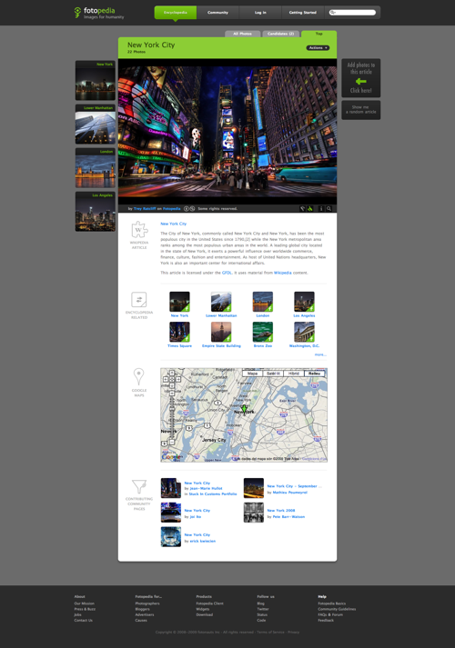This screenshot has width=455, height=648.
Task: Open the search field dropdown magnifier
Action: [332, 13]
